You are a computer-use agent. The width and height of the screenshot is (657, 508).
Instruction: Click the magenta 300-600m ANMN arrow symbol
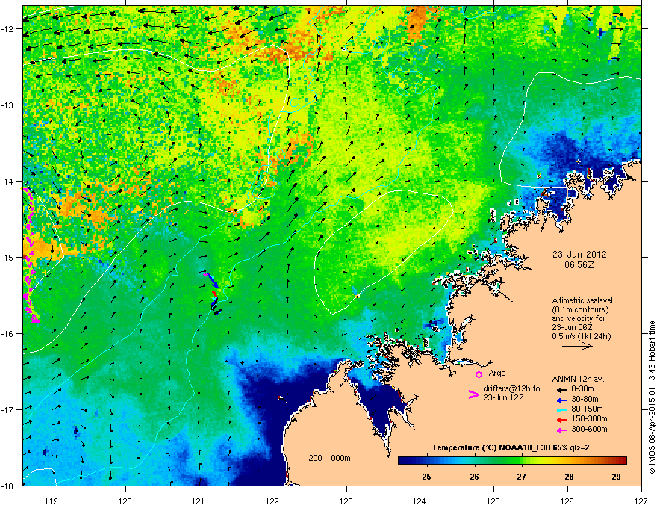pos(561,430)
